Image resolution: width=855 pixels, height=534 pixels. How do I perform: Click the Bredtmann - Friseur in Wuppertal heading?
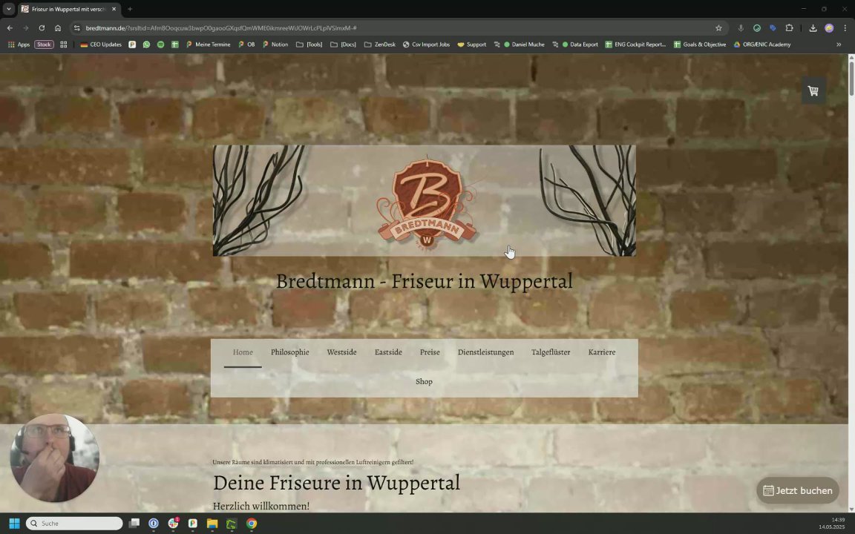point(425,281)
